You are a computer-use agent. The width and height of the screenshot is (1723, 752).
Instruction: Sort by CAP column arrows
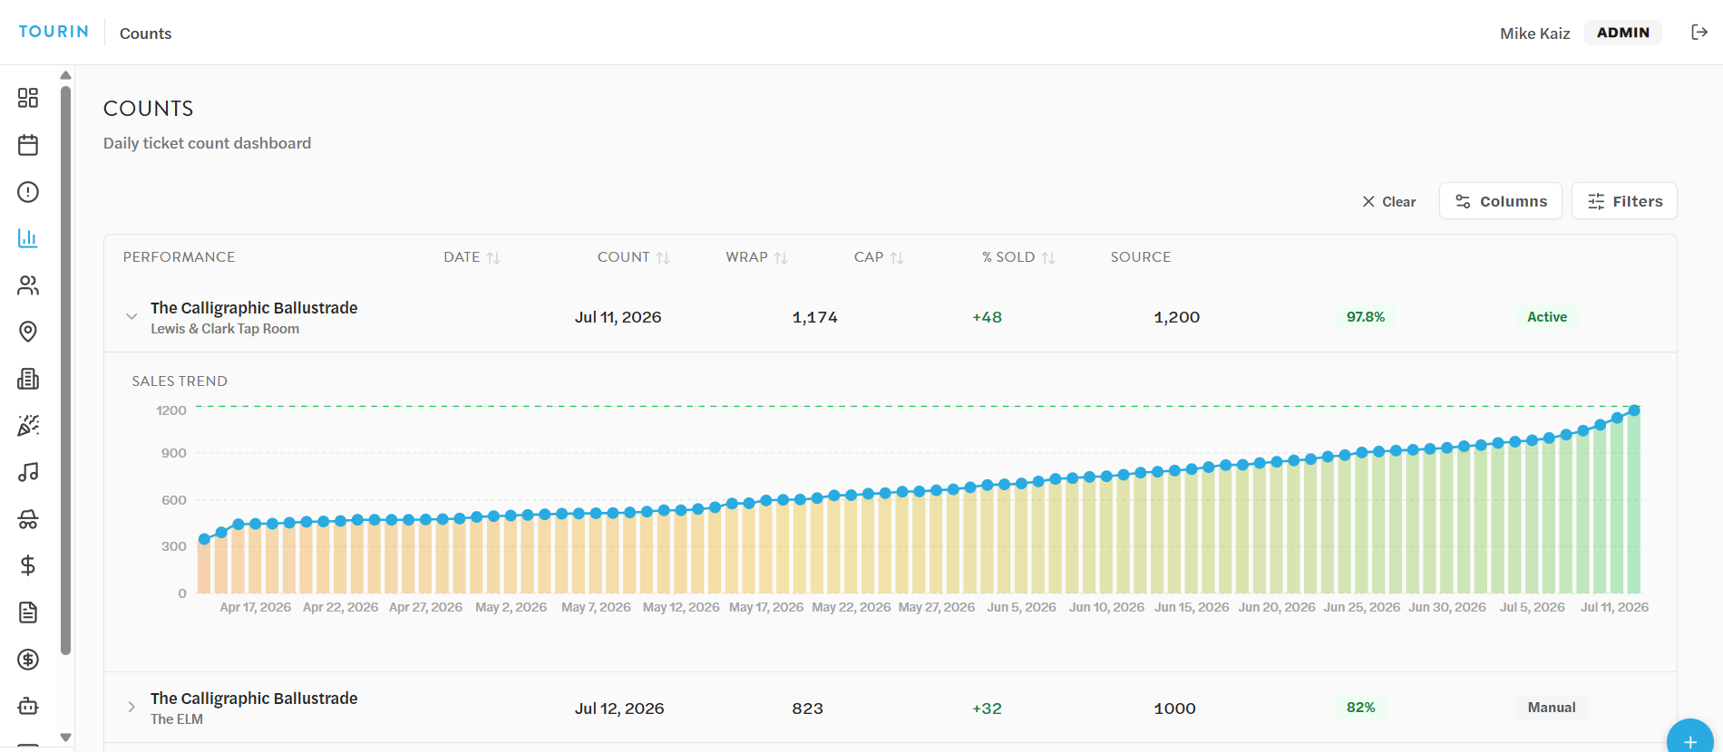[897, 258]
